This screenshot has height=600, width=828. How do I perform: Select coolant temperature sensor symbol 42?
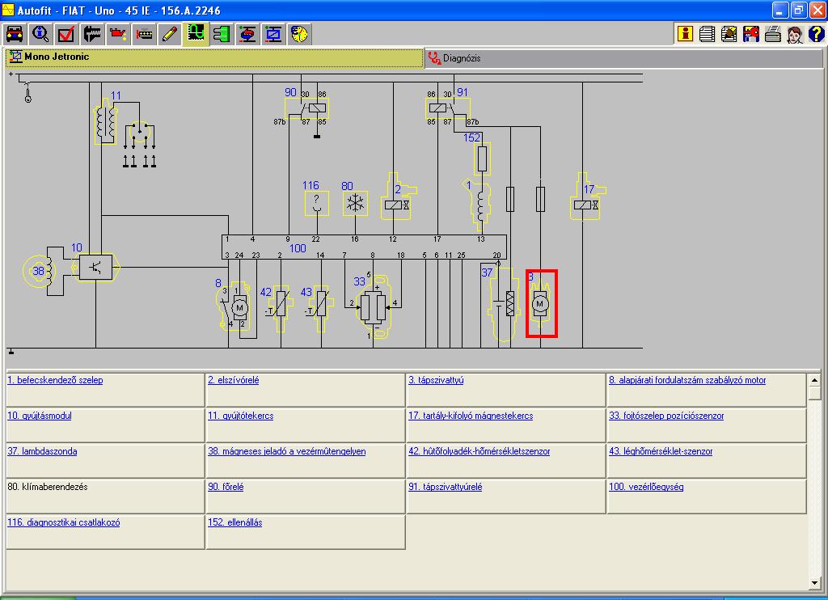[281, 307]
